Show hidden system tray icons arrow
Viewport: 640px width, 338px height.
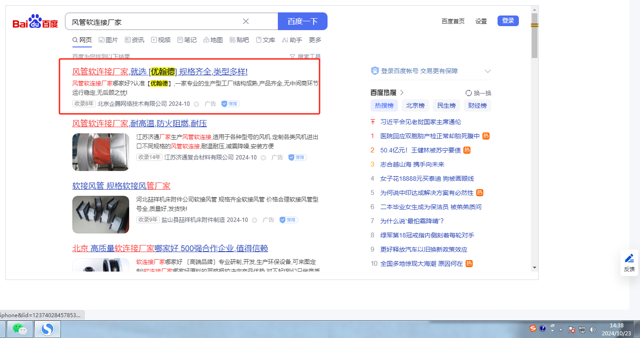tap(561, 330)
